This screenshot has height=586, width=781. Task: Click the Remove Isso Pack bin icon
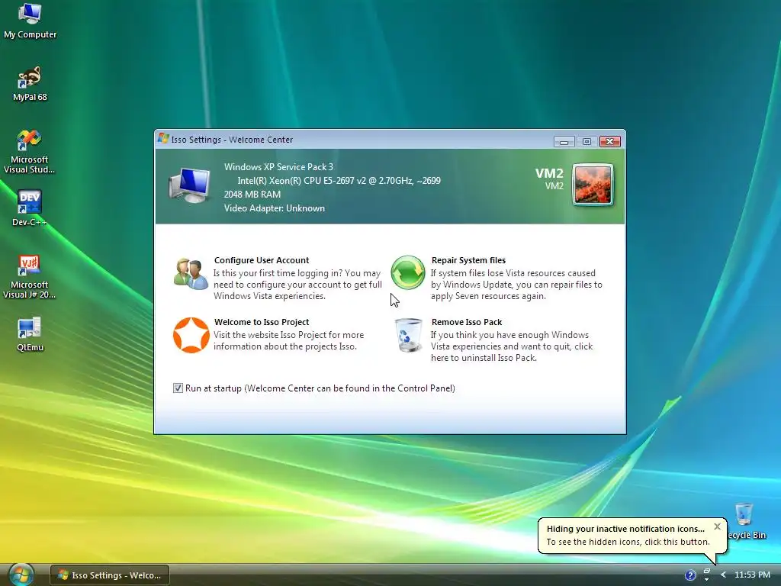tap(409, 335)
